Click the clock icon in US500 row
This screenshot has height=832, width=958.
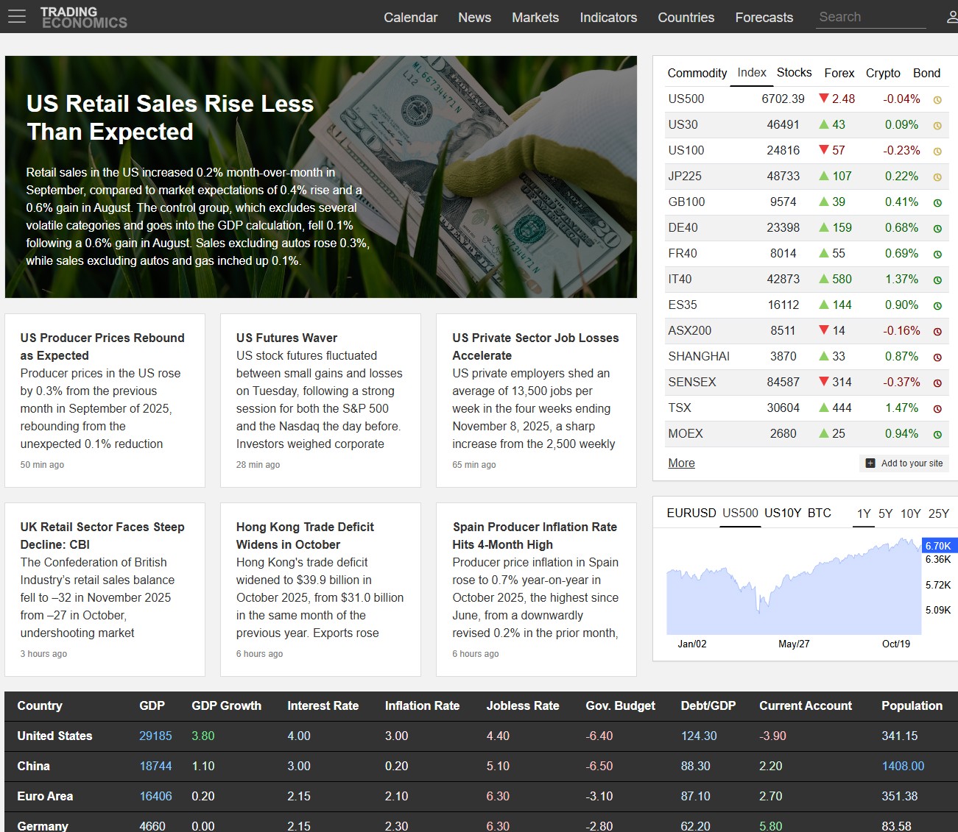(937, 100)
